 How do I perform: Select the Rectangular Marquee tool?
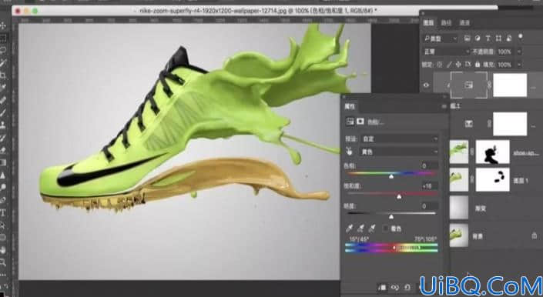tap(3, 38)
